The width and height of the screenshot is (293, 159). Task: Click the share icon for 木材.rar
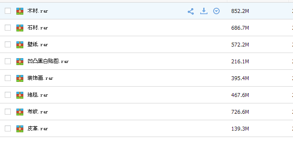point(191,11)
